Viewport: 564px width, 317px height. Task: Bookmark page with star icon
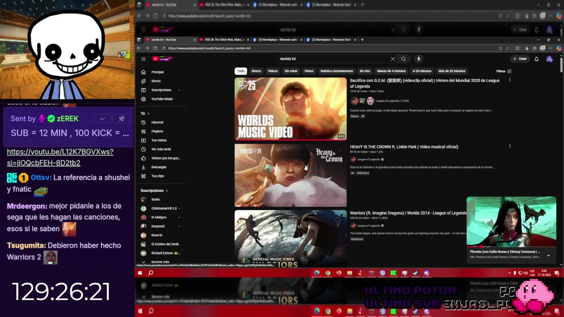508,48
